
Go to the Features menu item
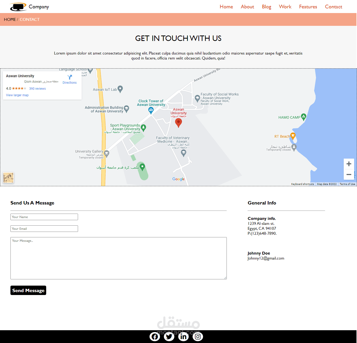(308, 7)
